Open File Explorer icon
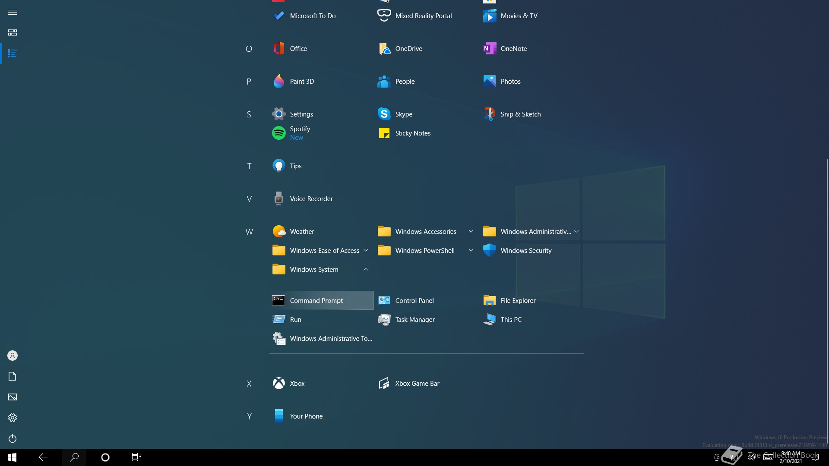Viewport: 829px width, 466px height. (490, 301)
